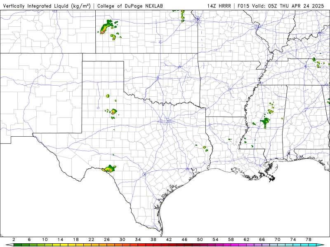Click legend value '14'
The height and width of the screenshot is (247, 330).
(60, 240)
